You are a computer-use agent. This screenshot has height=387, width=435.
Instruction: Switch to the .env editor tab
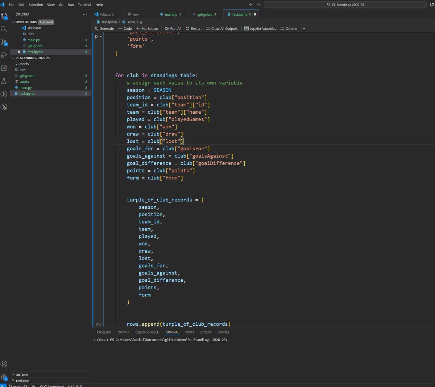(x=136, y=15)
